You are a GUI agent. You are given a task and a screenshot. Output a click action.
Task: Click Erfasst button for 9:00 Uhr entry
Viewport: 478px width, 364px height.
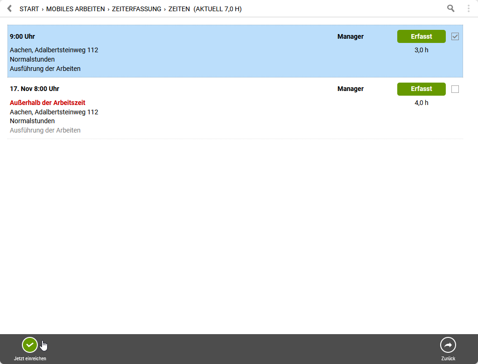tap(421, 36)
